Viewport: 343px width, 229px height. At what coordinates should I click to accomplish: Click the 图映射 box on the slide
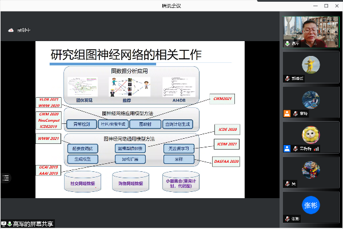click(x=145, y=124)
